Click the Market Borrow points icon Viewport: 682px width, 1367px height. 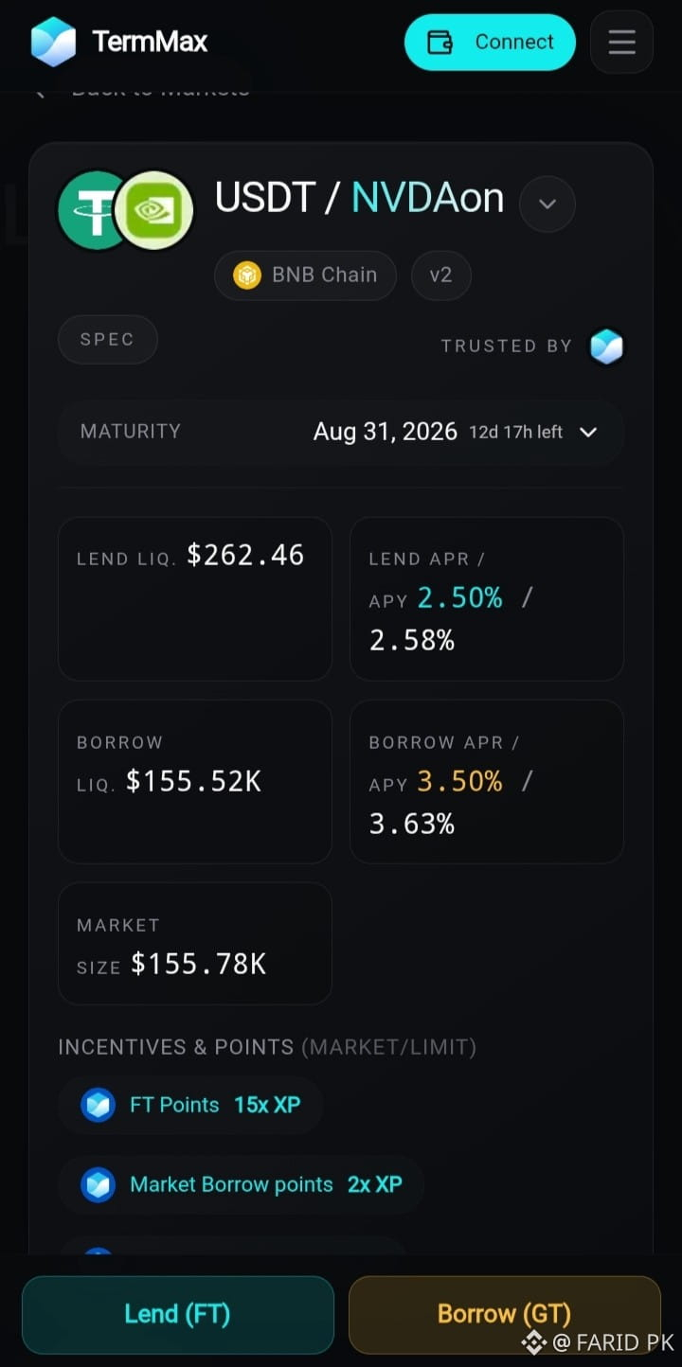point(98,1184)
